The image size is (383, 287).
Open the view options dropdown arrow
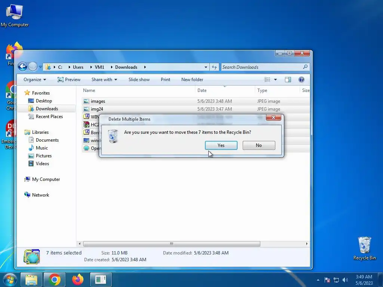pos(275,80)
